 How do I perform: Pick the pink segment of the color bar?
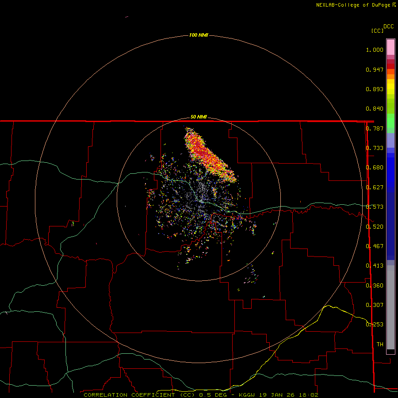pyautogui.click(x=390, y=47)
